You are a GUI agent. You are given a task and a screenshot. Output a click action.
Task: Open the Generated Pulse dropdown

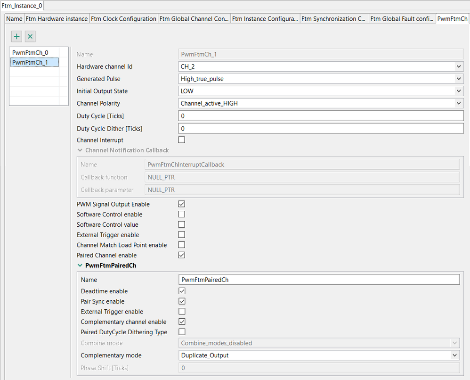tap(321, 79)
